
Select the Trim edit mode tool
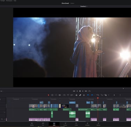coord(52,95)
